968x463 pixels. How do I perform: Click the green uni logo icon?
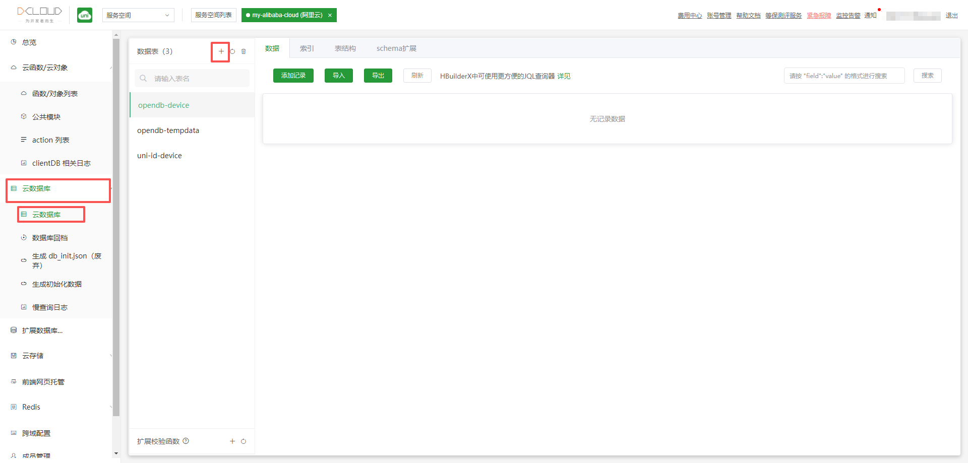point(85,15)
